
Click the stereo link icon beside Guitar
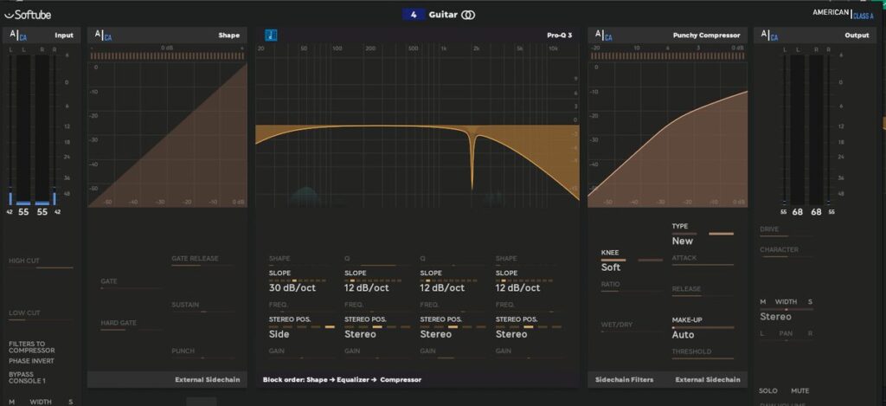(x=468, y=15)
